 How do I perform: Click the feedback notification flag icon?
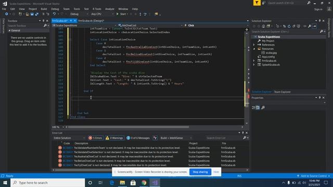click(x=257, y=3)
